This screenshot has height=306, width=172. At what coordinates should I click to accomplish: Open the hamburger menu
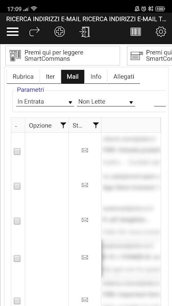click(x=13, y=32)
